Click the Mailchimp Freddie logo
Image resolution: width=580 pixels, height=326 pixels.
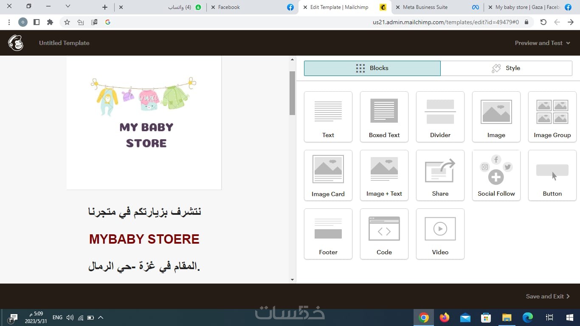tap(16, 43)
